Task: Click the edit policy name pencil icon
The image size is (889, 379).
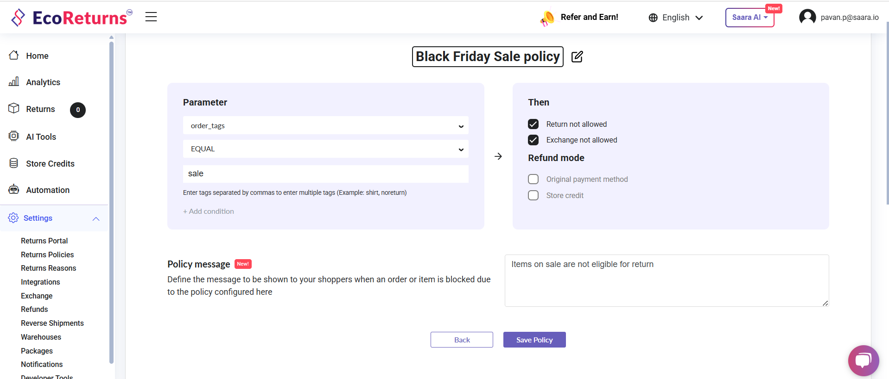Action: [x=577, y=57]
